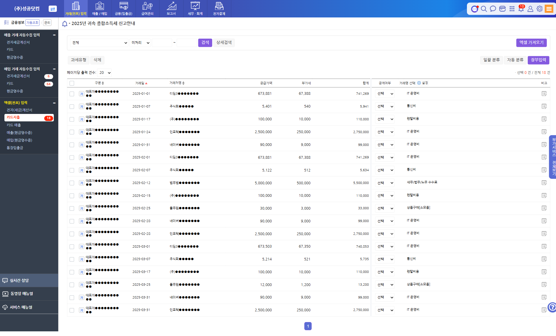Open 공제여부 dropdown for 2025-01-01 row

385,94
